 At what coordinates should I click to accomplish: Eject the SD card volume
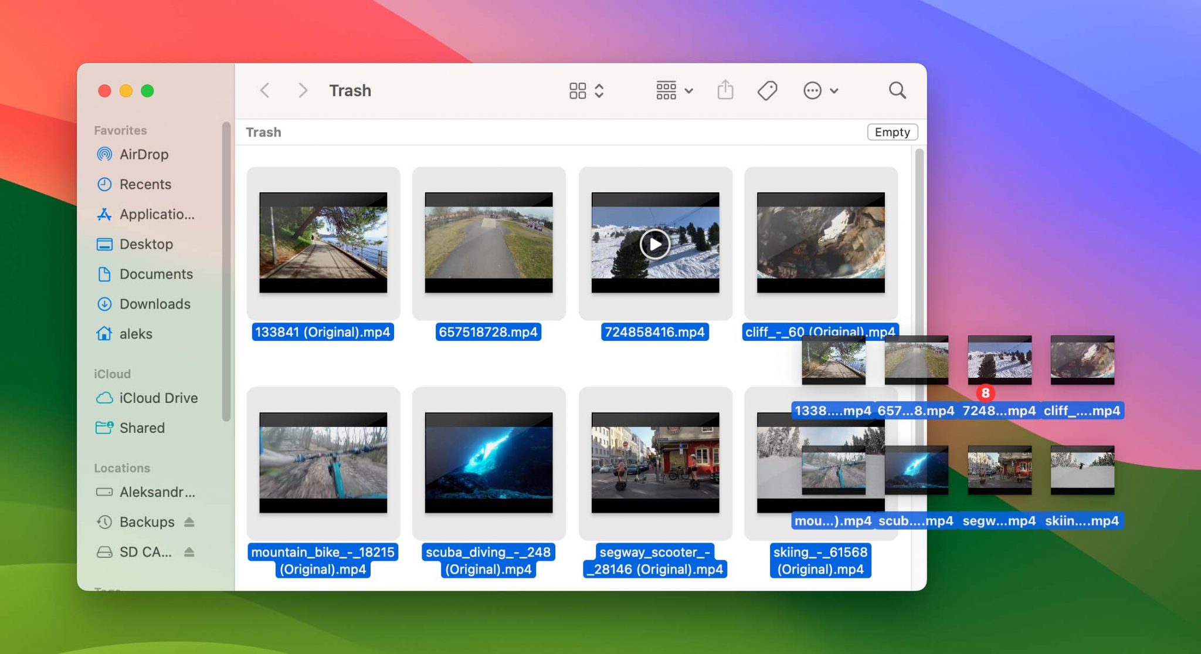pos(189,551)
